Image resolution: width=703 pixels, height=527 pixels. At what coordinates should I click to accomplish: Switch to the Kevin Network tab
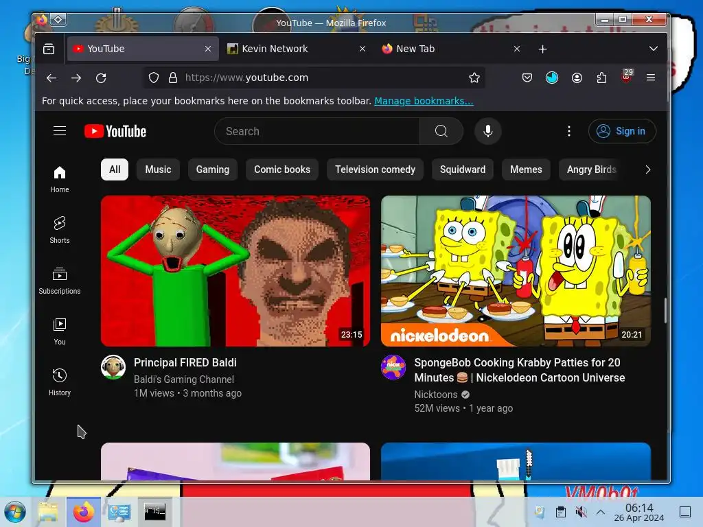(295, 49)
